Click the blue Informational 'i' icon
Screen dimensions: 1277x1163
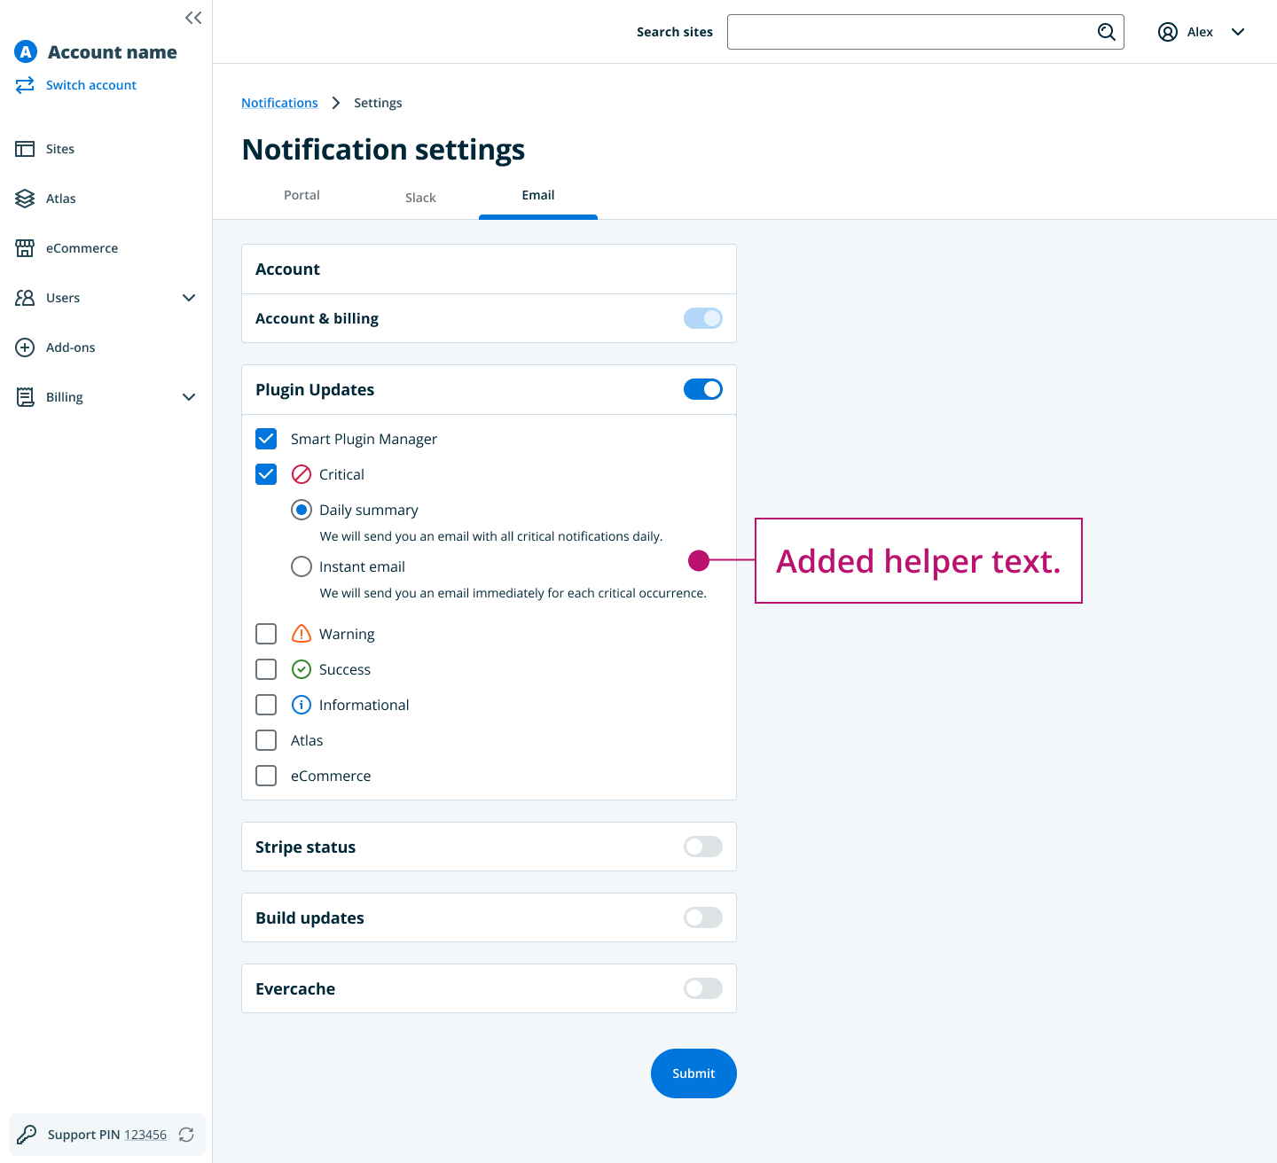click(x=302, y=705)
